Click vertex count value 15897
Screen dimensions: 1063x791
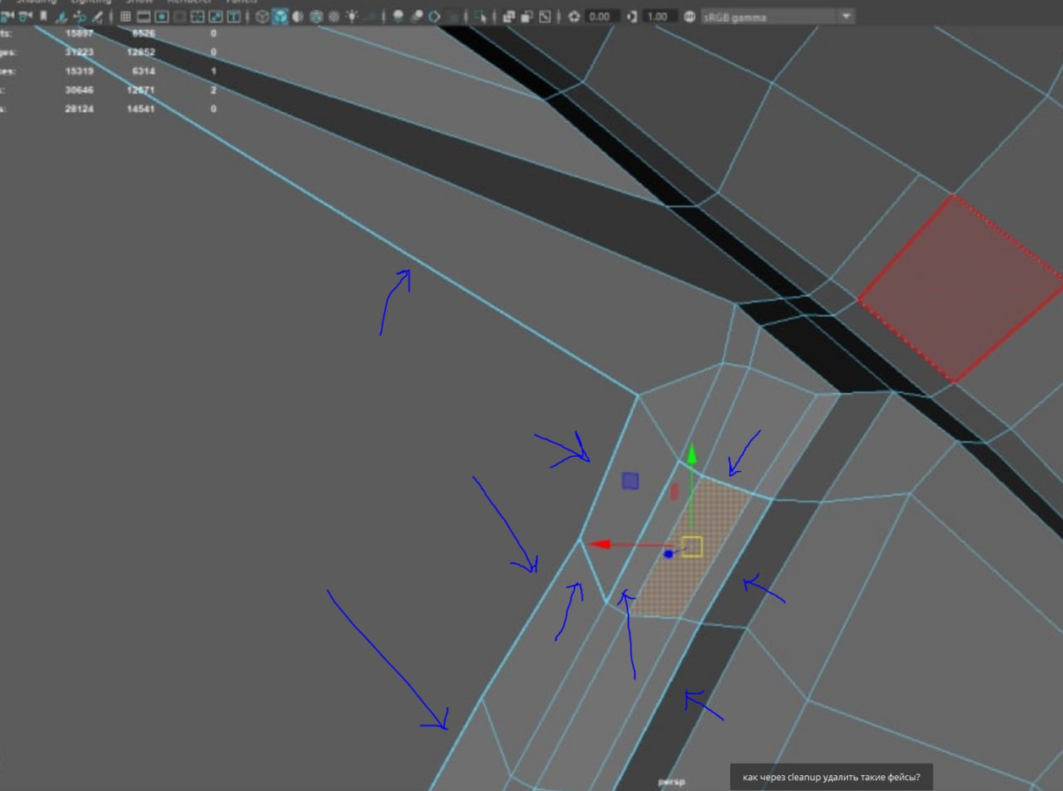(x=79, y=33)
